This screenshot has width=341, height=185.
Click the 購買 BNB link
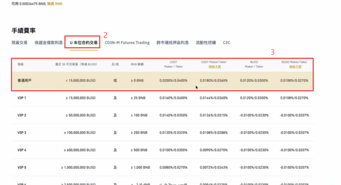(x=55, y=4)
